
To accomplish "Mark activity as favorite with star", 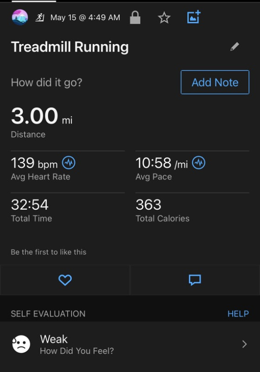I will click(x=164, y=18).
